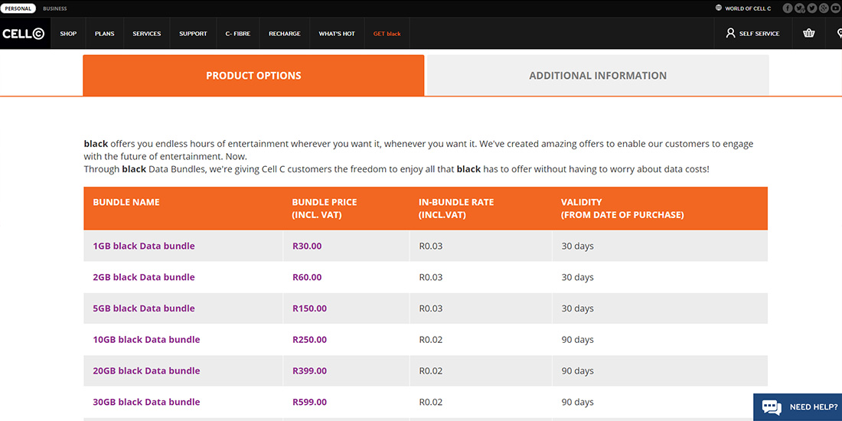Select the Personal toggle pill

pyautogui.click(x=18, y=8)
